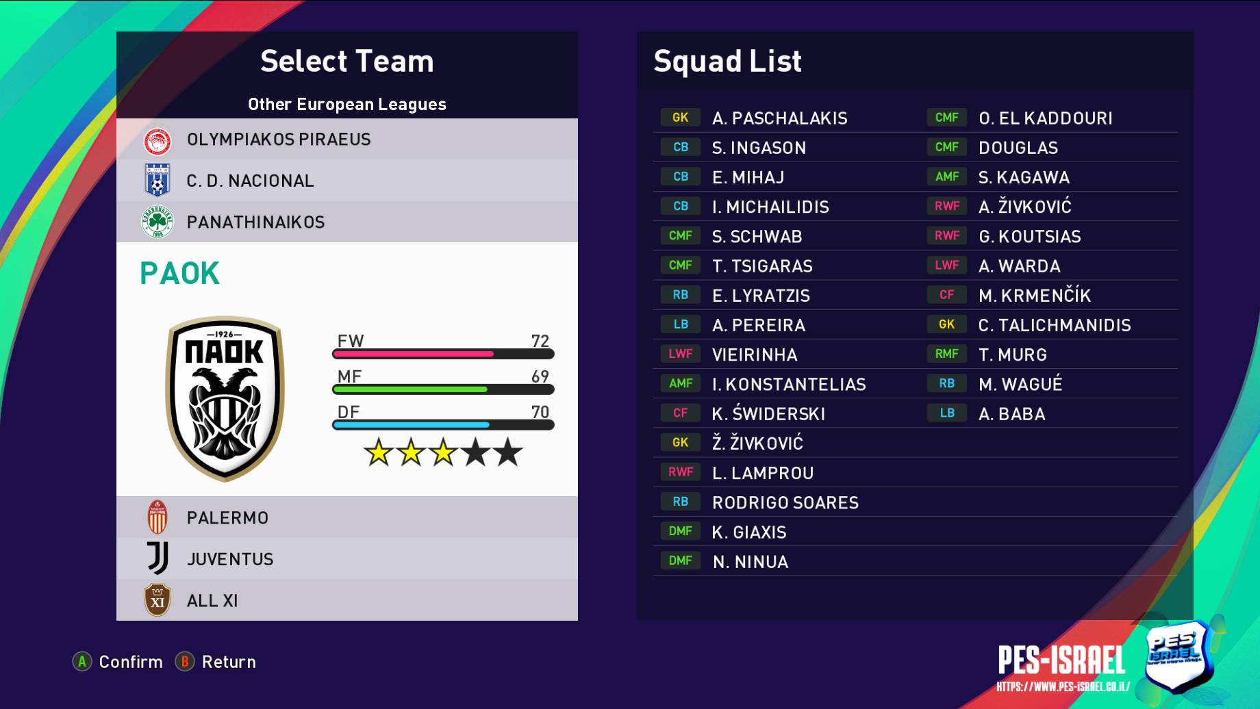This screenshot has height=709, width=1260.
Task: Click the Return label
Action: pyautogui.click(x=229, y=662)
